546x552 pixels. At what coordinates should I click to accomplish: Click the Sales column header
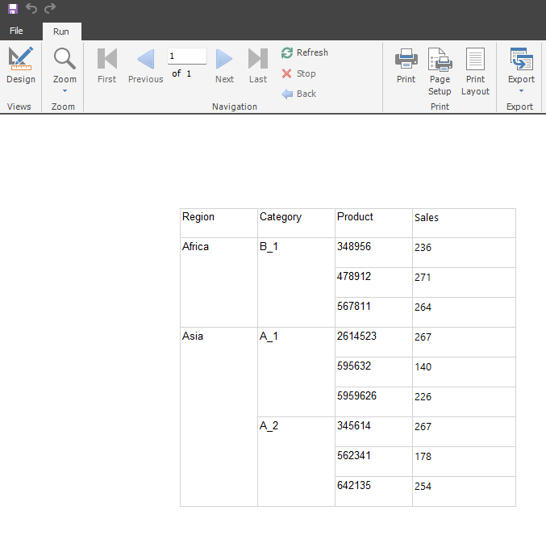click(464, 223)
